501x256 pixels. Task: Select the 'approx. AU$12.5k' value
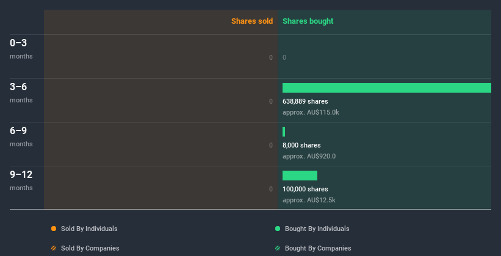[x=309, y=200]
